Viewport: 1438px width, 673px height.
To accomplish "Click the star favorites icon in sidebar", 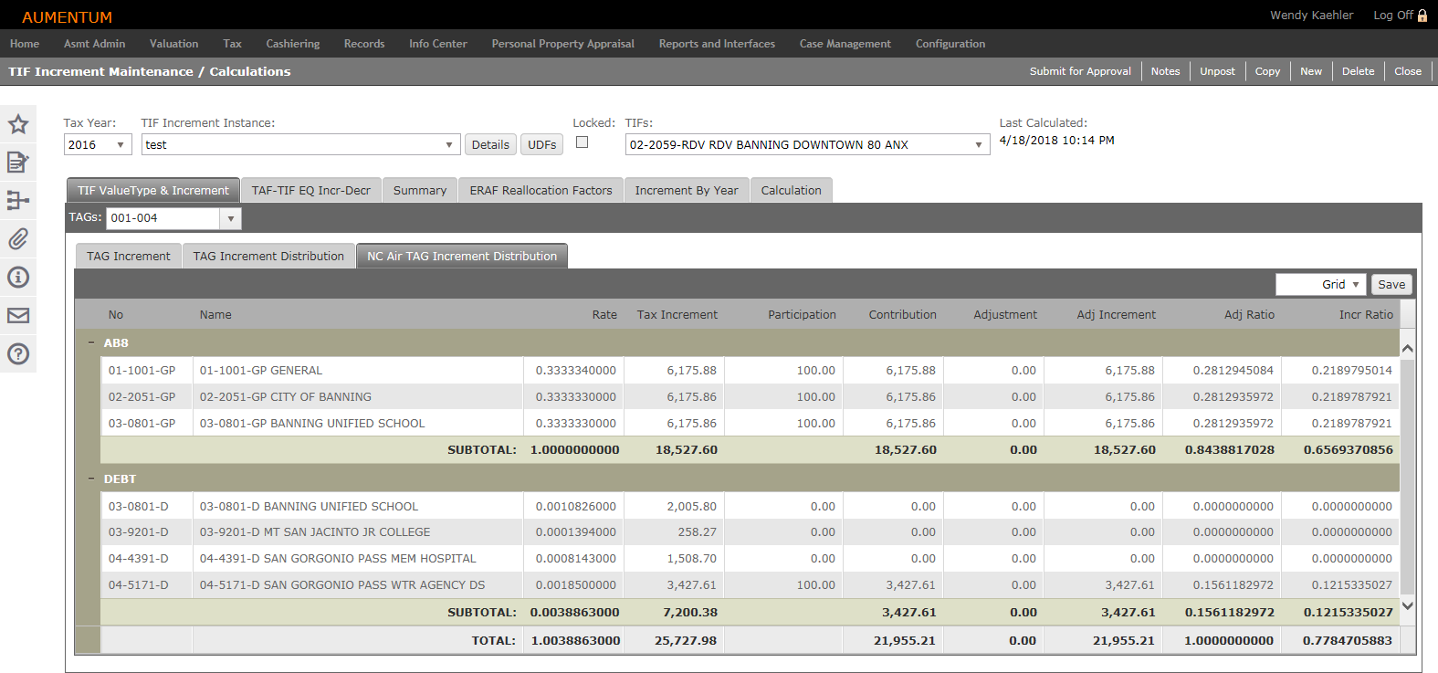I will [18, 124].
